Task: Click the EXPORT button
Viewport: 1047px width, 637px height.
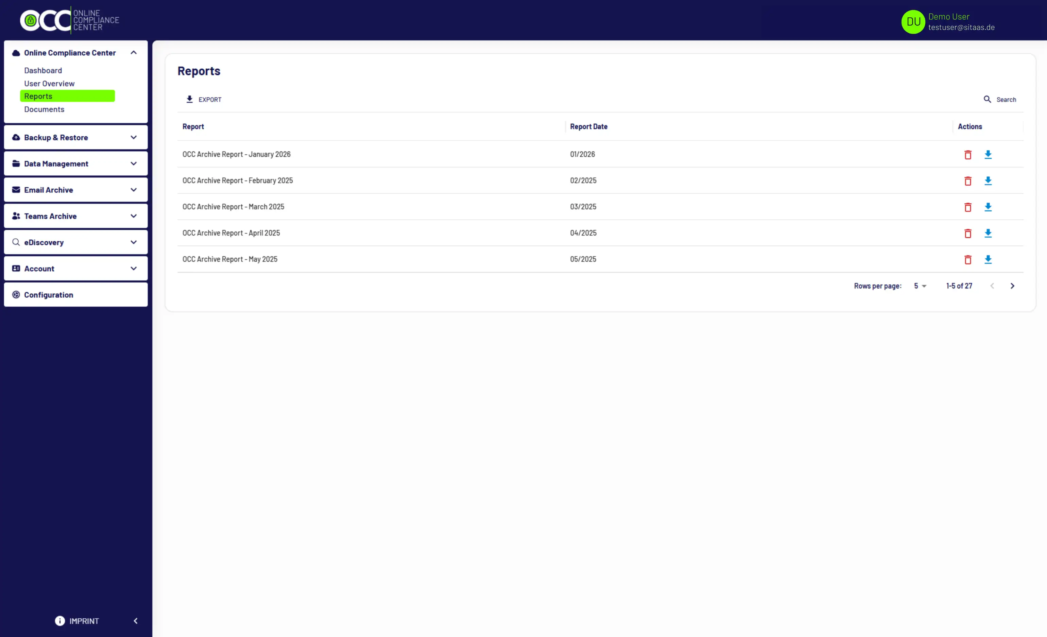Action: pos(204,100)
